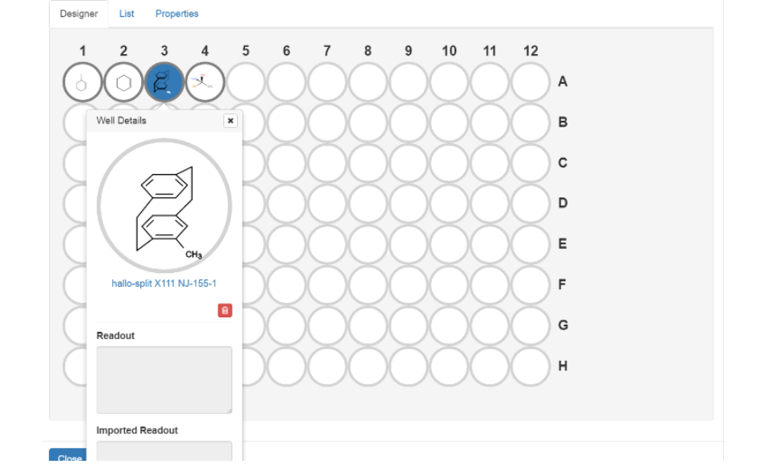Screen dimensions: 761x464
Task: Click into the Readout text area
Action: click(164, 380)
